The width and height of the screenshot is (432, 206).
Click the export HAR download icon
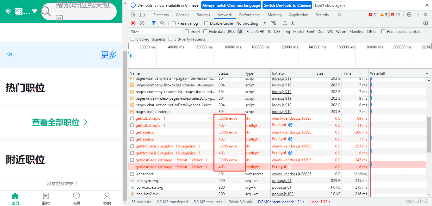click(x=293, y=23)
